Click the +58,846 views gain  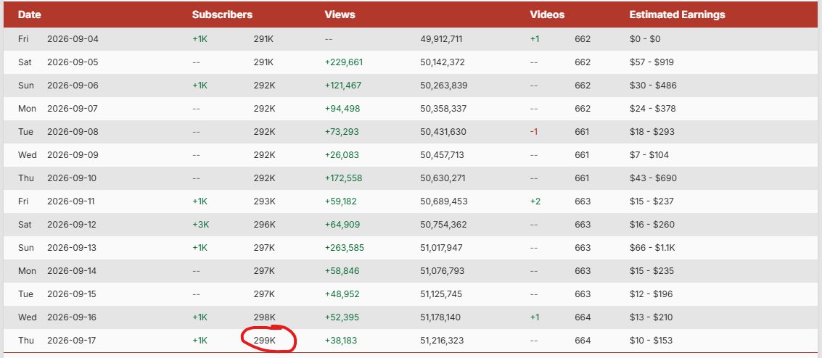[x=342, y=271]
